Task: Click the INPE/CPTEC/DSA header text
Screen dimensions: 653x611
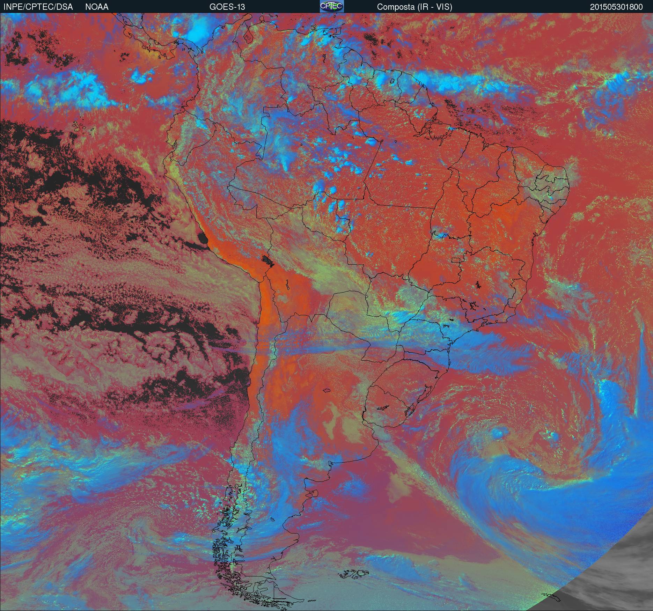Action: click(x=38, y=7)
